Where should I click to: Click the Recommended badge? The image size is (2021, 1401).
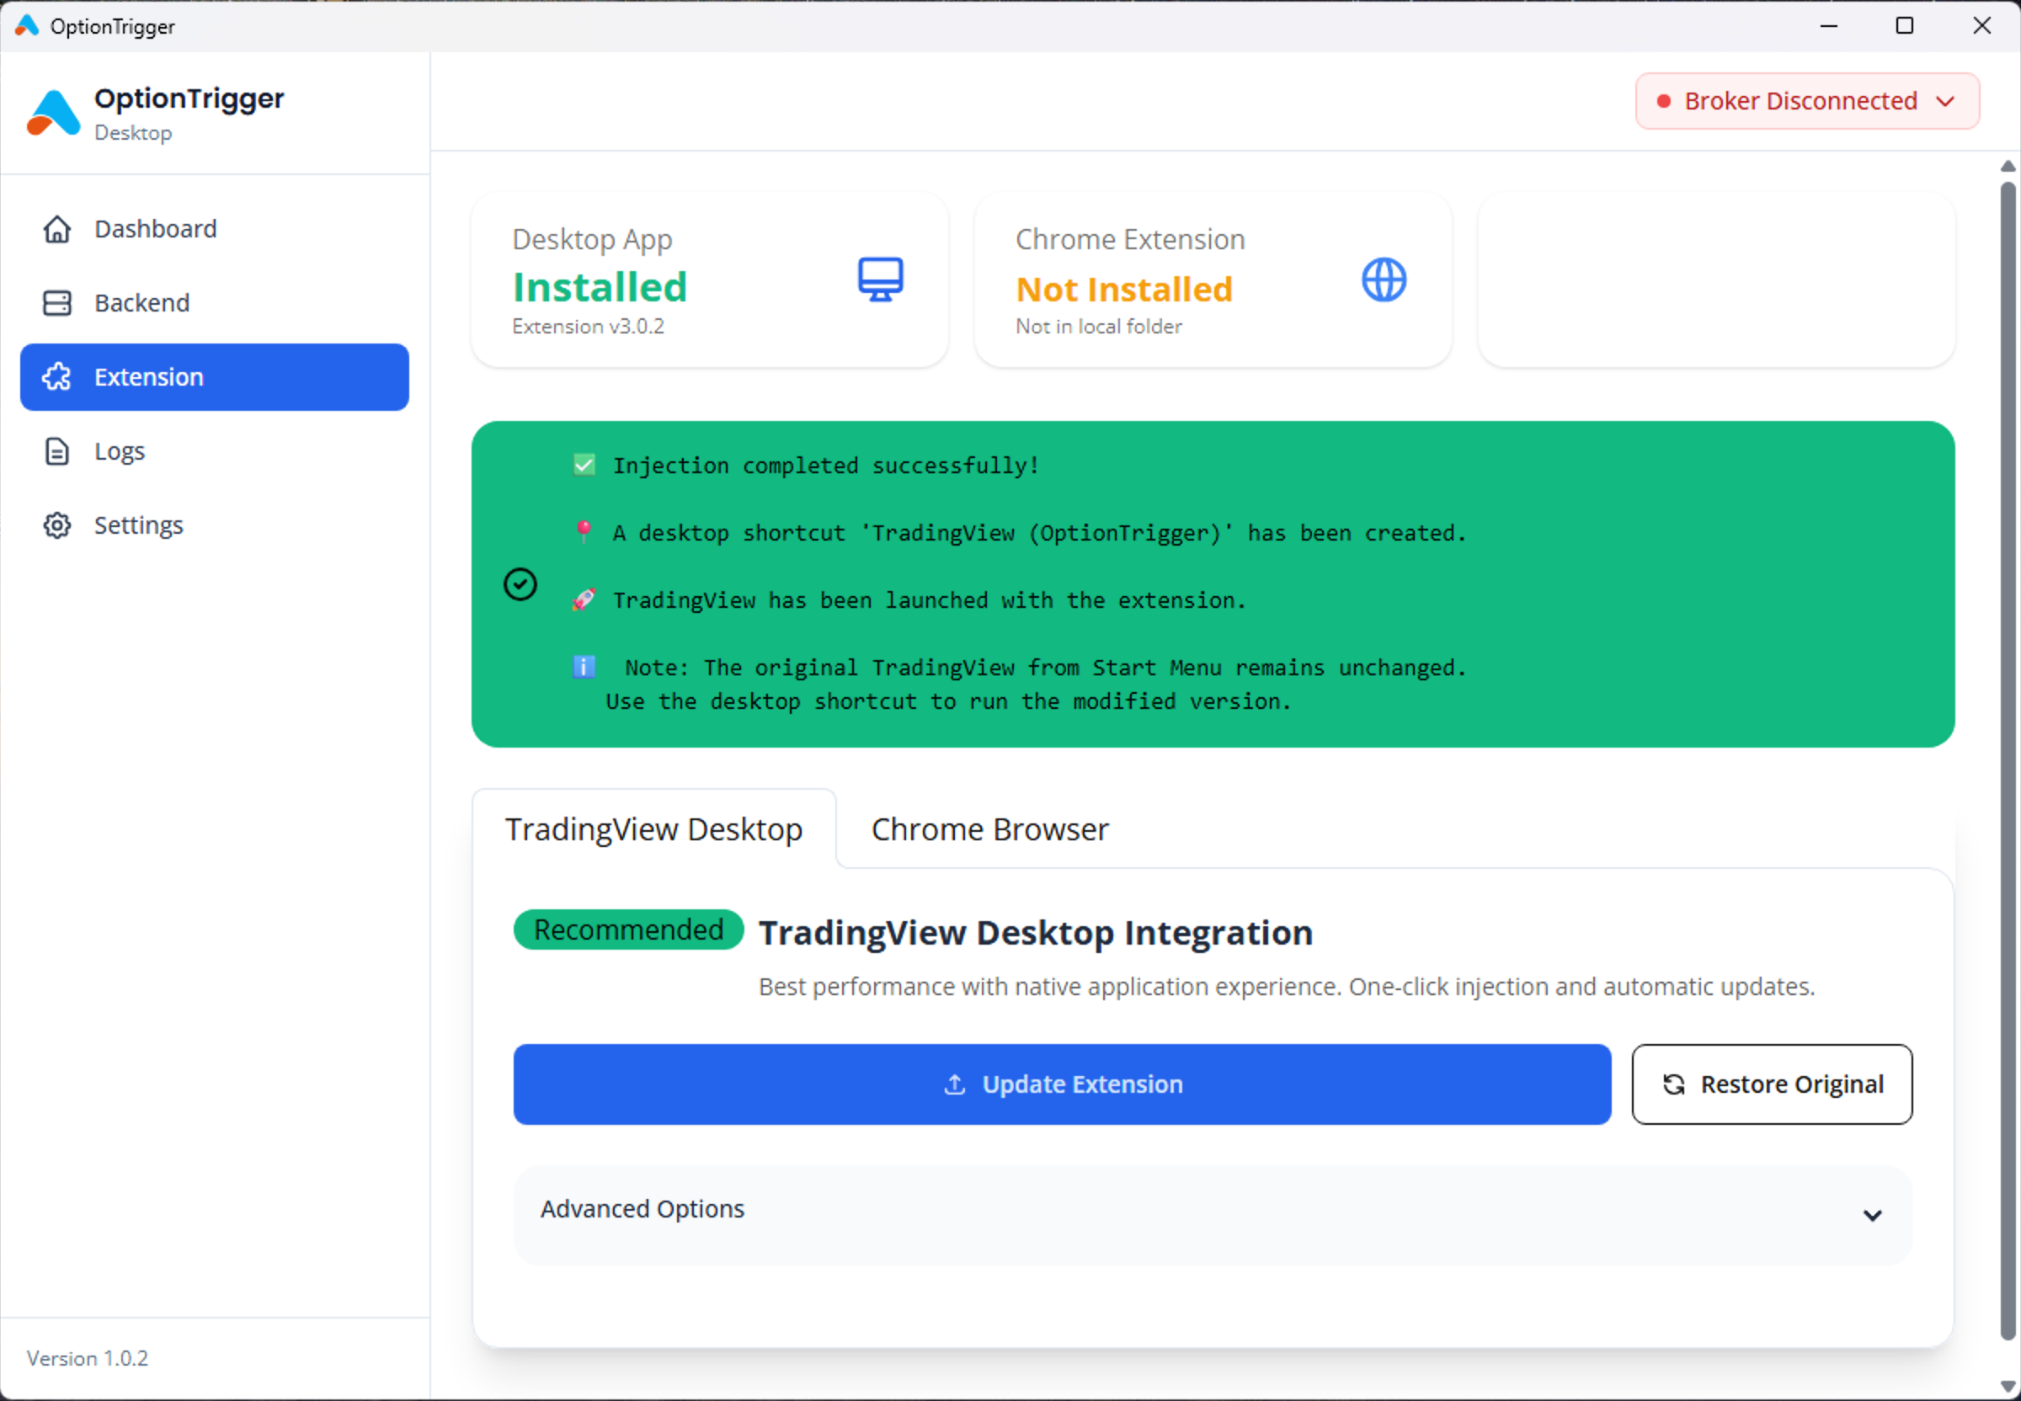click(x=628, y=930)
